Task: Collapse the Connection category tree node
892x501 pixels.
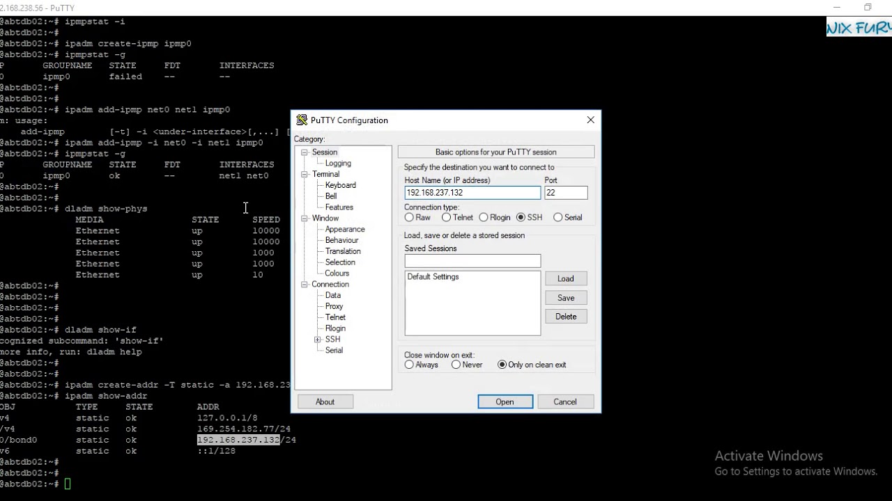Action: point(305,285)
